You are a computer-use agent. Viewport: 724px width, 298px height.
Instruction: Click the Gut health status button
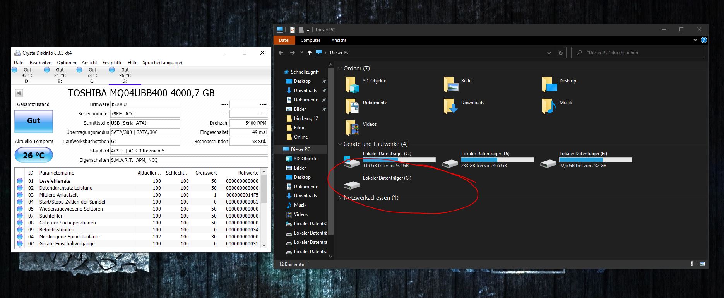[34, 121]
